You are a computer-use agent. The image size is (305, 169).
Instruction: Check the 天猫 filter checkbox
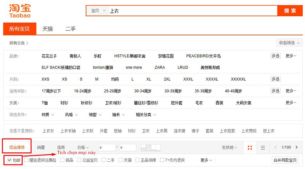point(121,160)
